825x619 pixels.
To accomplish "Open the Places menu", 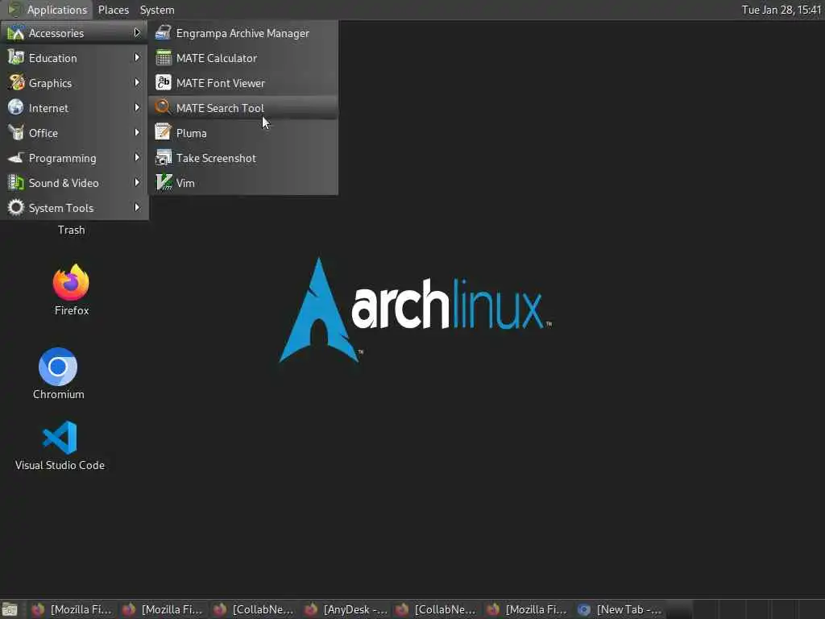I will [113, 10].
